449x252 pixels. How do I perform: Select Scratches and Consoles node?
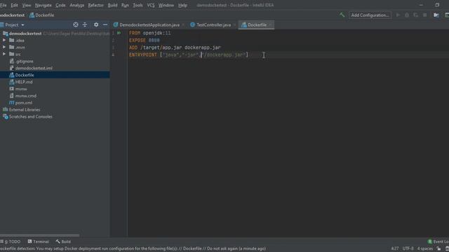pos(30,117)
